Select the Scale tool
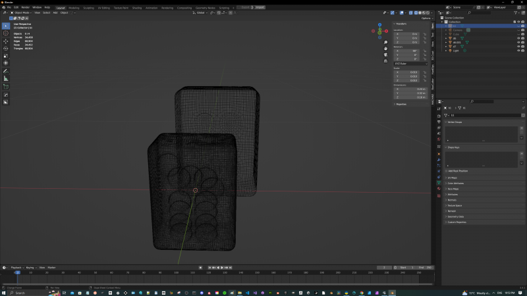 [x=6, y=56]
